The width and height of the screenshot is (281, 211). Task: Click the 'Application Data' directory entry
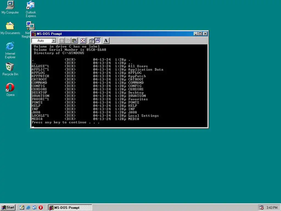click(x=146, y=70)
